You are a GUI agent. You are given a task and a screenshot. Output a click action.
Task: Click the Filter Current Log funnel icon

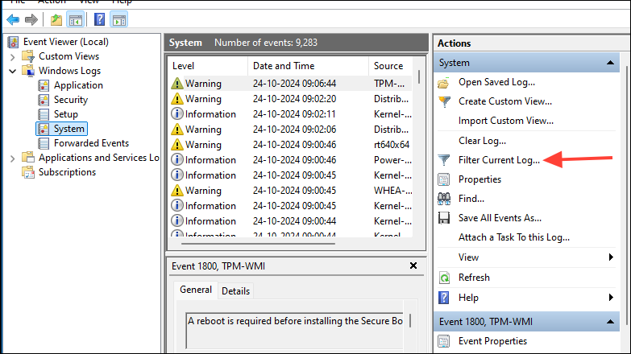coord(444,160)
